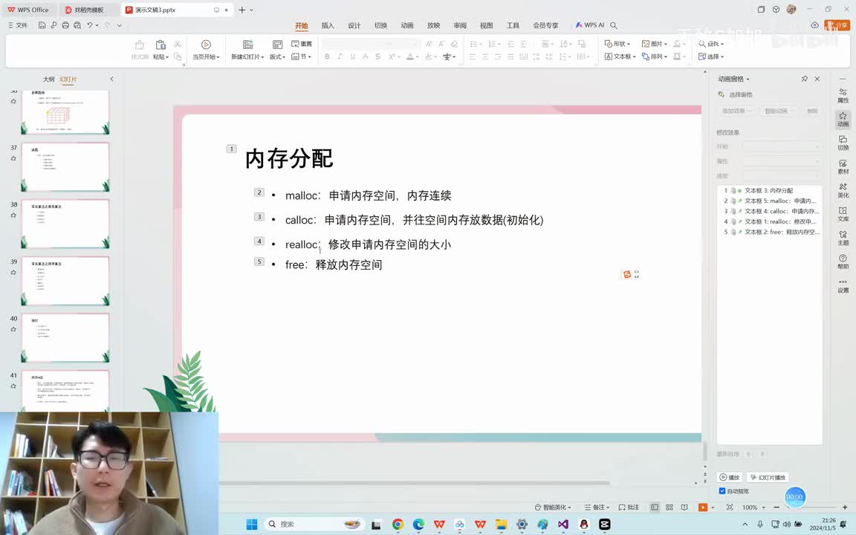Image resolution: width=856 pixels, height=535 pixels.
Task: Open the Settings (设置) sidebar icon
Action: (x=843, y=285)
